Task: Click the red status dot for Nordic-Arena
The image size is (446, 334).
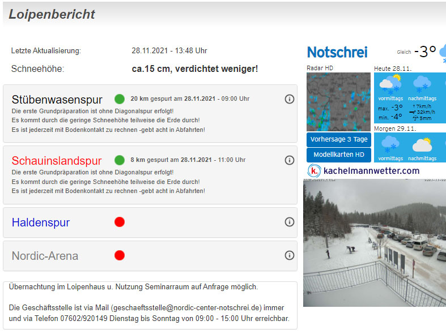Action: click(120, 255)
